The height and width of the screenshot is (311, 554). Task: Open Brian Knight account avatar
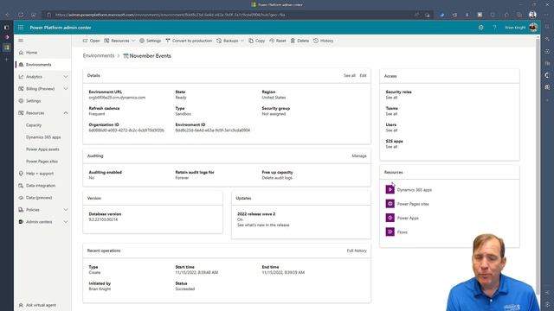pos(533,27)
